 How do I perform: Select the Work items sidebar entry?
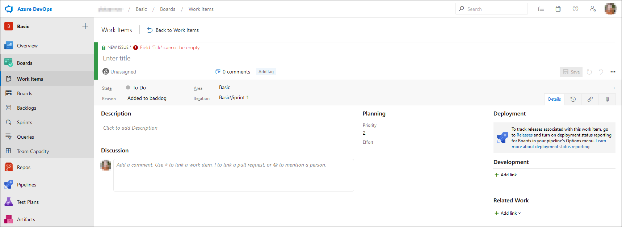(x=47, y=79)
